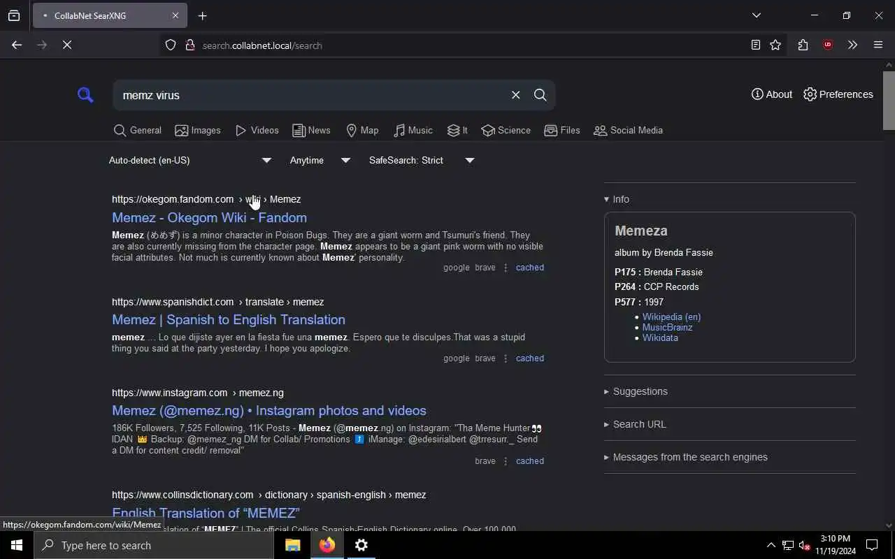Switch to It search tab
Screen dimensions: 895x559
coord(457,131)
